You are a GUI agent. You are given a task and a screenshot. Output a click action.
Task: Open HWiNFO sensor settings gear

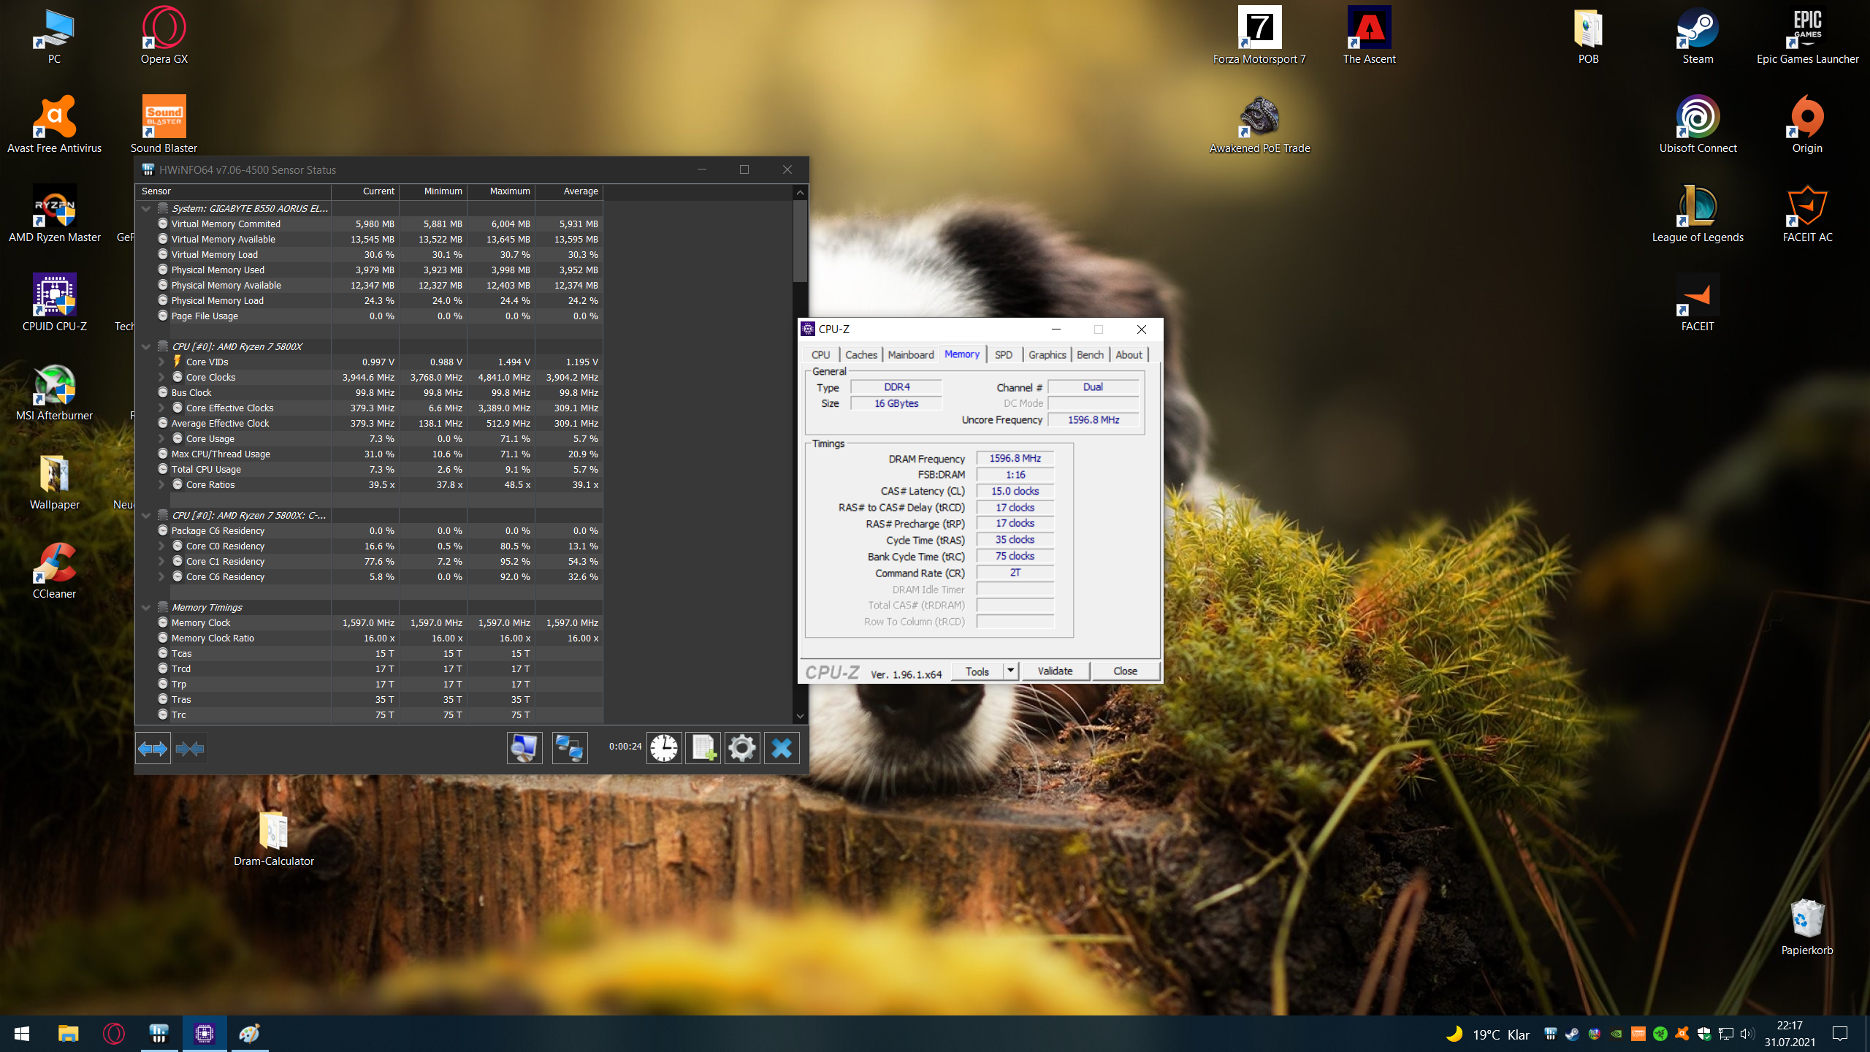tap(742, 748)
